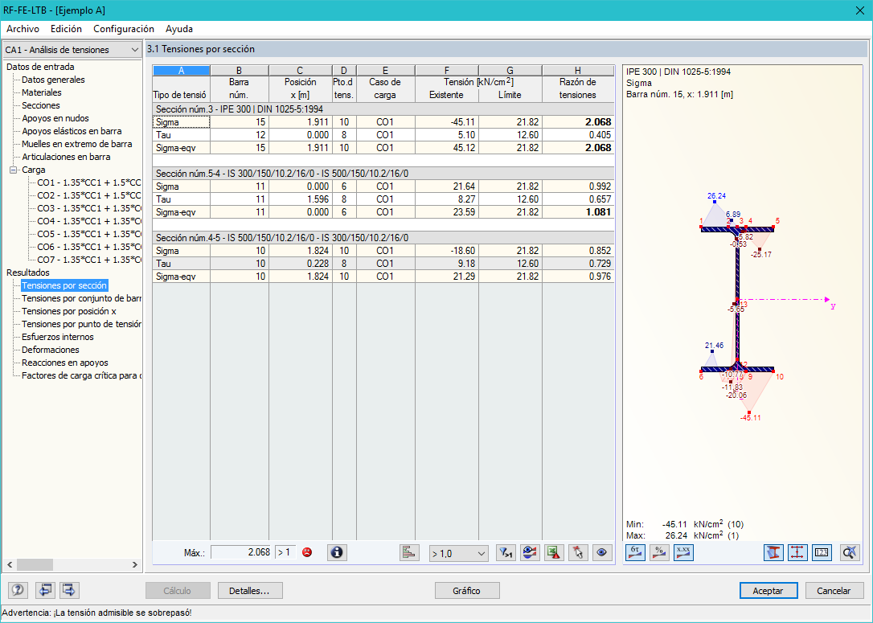873x623 pixels.
Task: Open Esfuerzos internos results
Action: tap(58, 337)
